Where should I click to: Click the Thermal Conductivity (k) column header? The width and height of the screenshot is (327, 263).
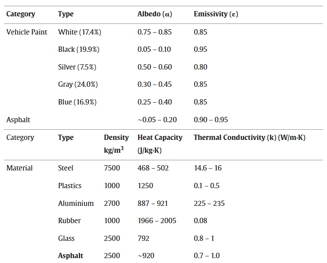coord(249,138)
